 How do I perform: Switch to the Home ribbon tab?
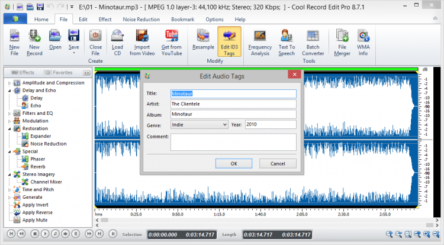pyautogui.click(x=41, y=20)
